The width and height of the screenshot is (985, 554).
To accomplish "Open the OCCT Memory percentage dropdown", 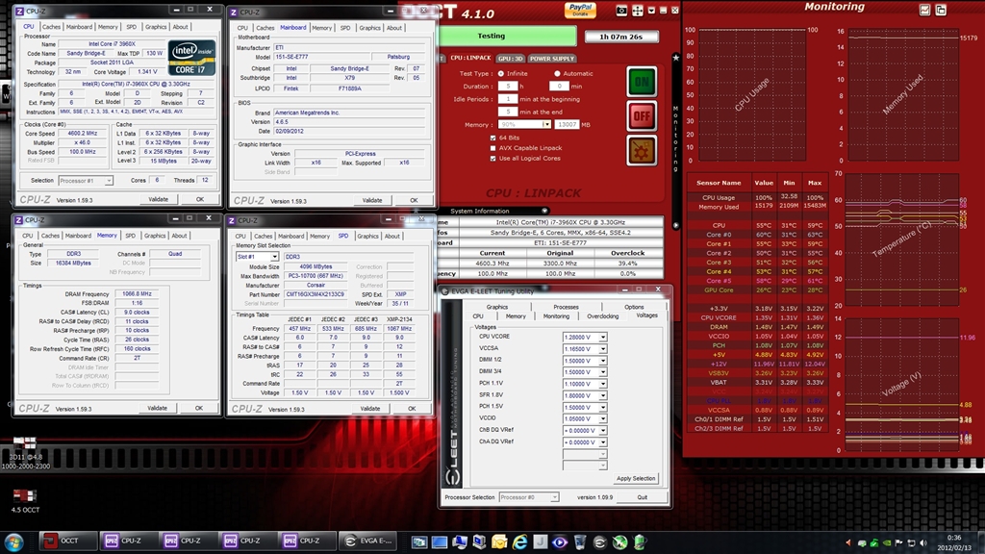I will click(x=546, y=124).
